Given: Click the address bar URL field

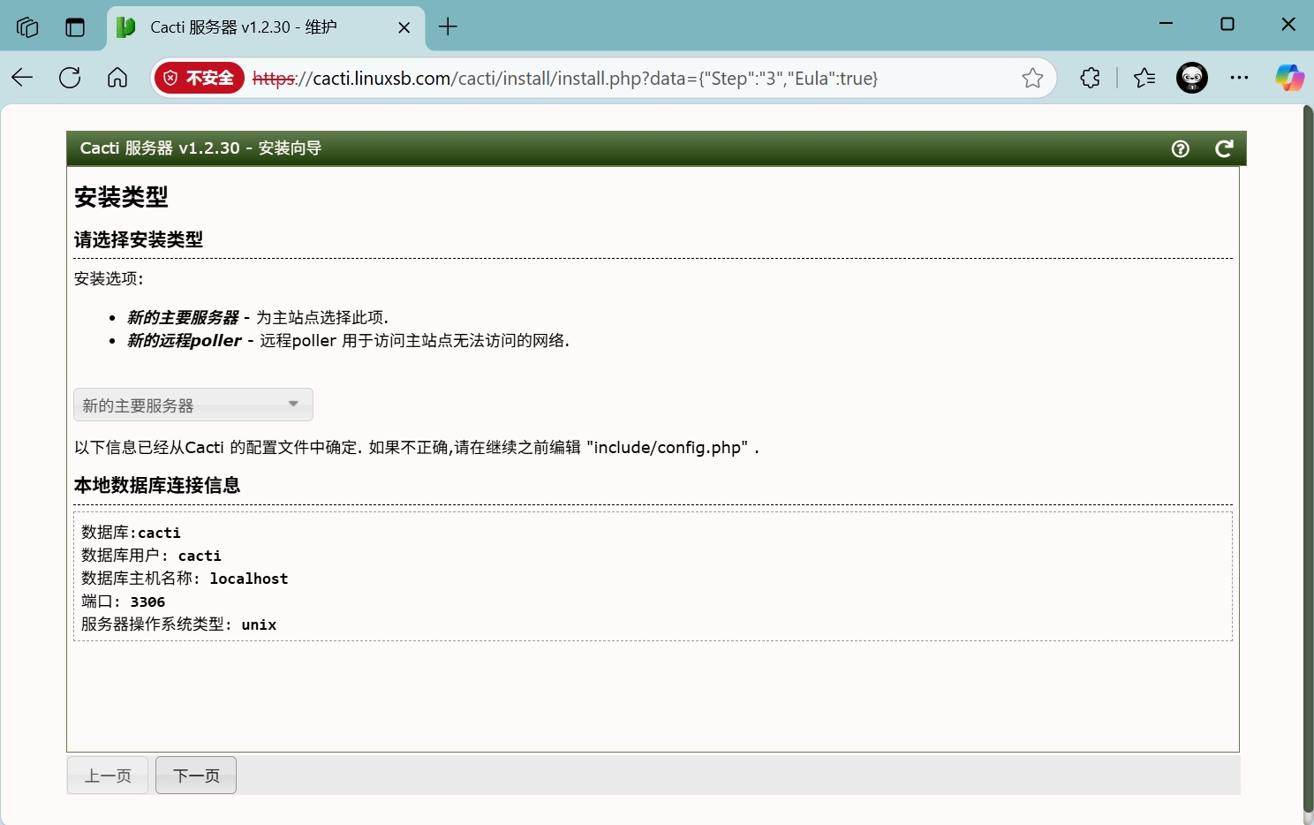Looking at the screenshot, I should [x=618, y=78].
